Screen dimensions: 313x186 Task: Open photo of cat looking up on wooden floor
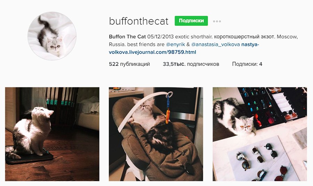(52, 134)
